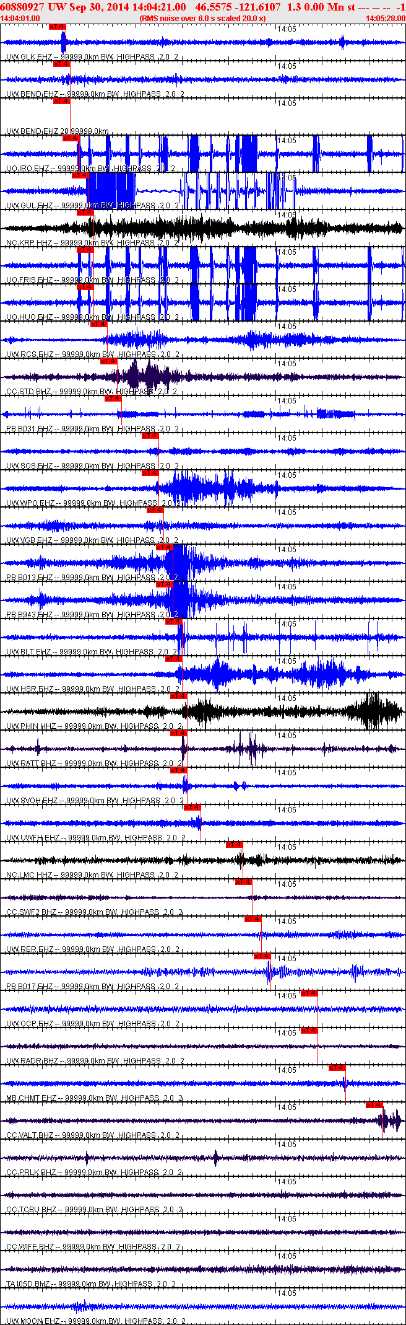Click the start time 14:04:01.00 label

pyautogui.click(x=20, y=19)
